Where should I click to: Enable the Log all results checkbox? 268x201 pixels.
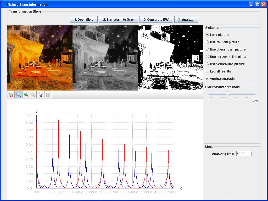(x=208, y=71)
